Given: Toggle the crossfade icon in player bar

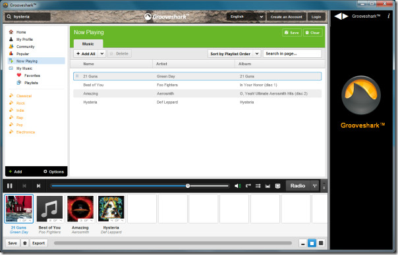Looking at the screenshot, I should click(x=268, y=186).
